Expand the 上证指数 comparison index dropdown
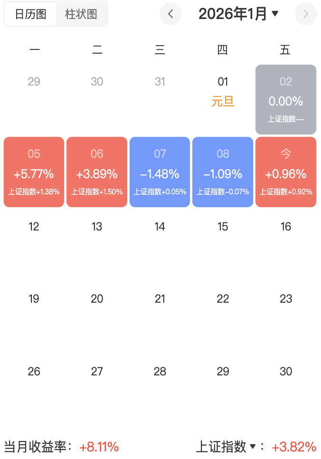The image size is (321, 459). tap(227, 447)
